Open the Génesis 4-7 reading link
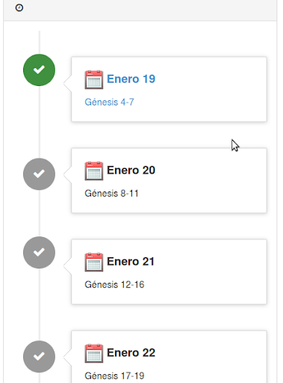 109,102
